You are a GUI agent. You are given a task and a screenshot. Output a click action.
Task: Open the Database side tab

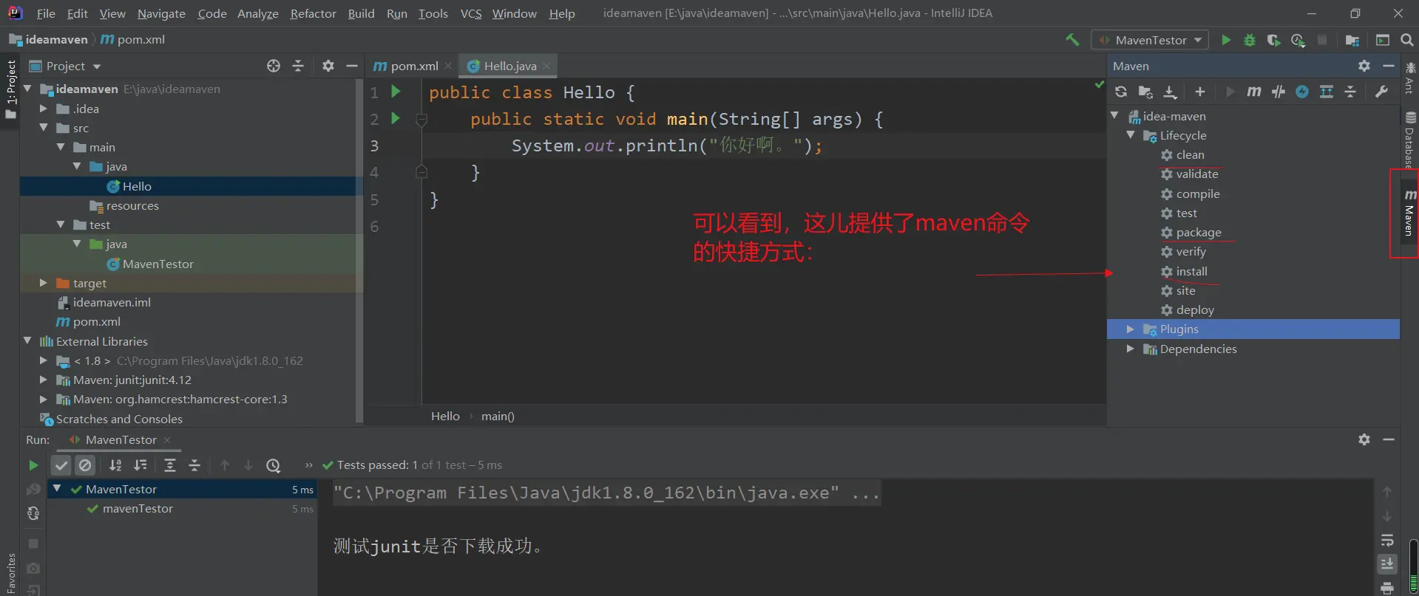coord(1410,140)
